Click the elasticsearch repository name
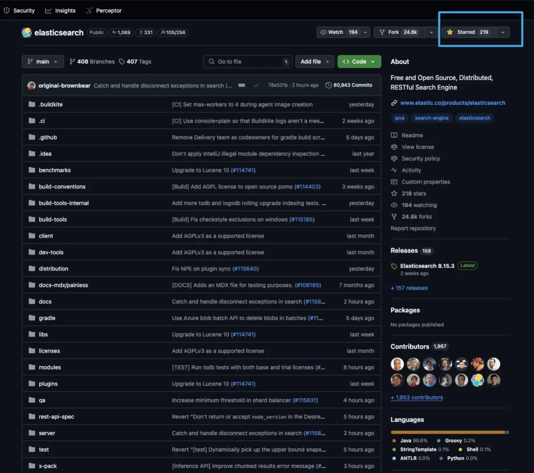534x473 pixels. point(59,32)
